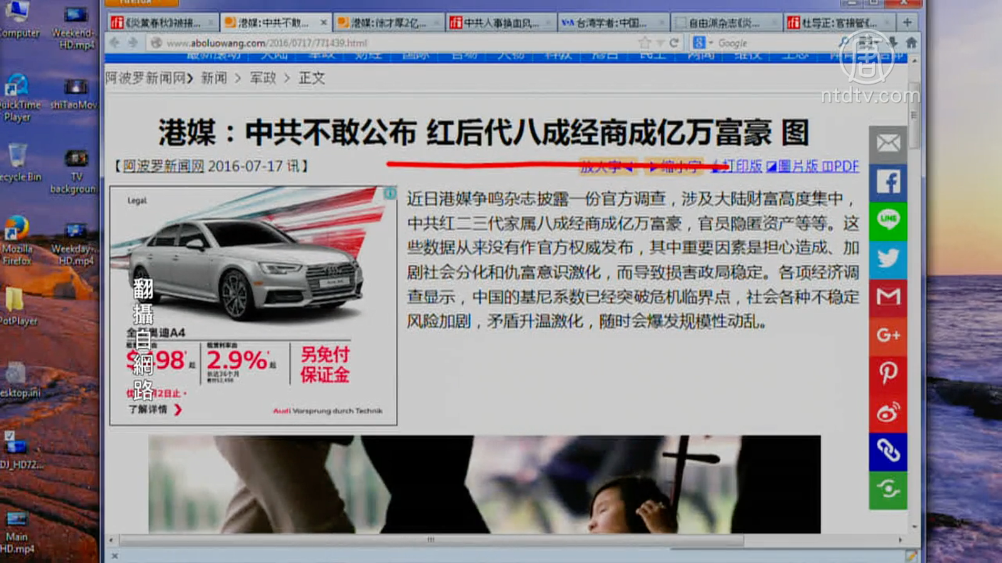Image resolution: width=1002 pixels, height=563 pixels.
Task: Switch to the 台湾学者 VOA tab
Action: (607, 23)
